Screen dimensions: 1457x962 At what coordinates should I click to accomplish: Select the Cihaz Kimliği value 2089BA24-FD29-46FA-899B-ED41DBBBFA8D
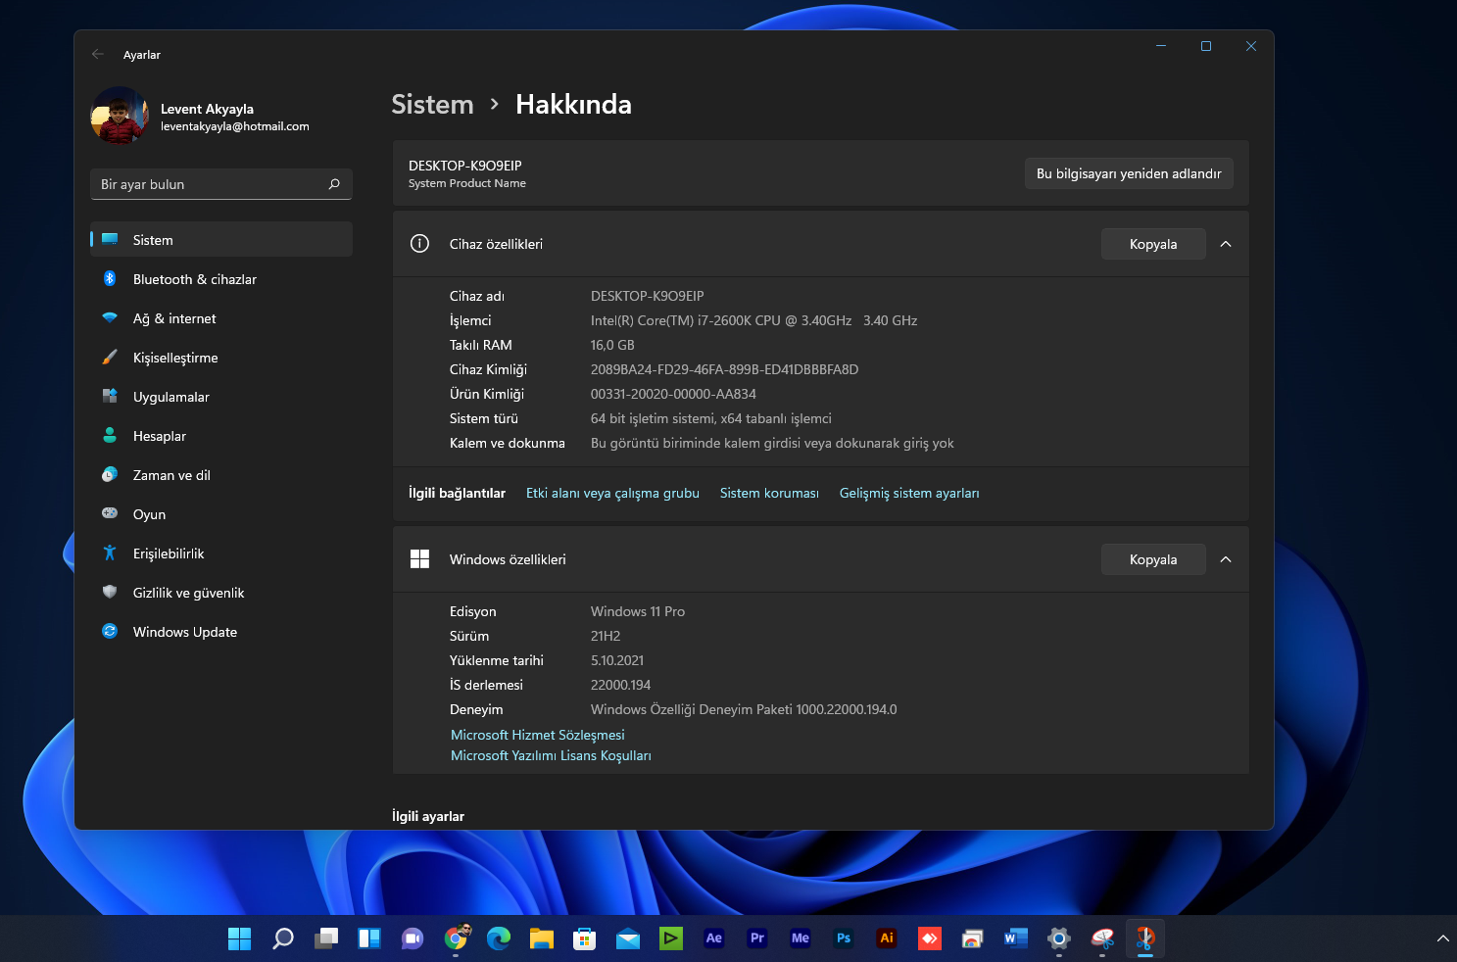click(x=724, y=369)
